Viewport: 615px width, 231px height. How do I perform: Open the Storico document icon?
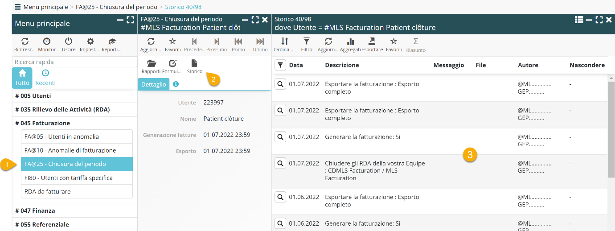click(194, 64)
